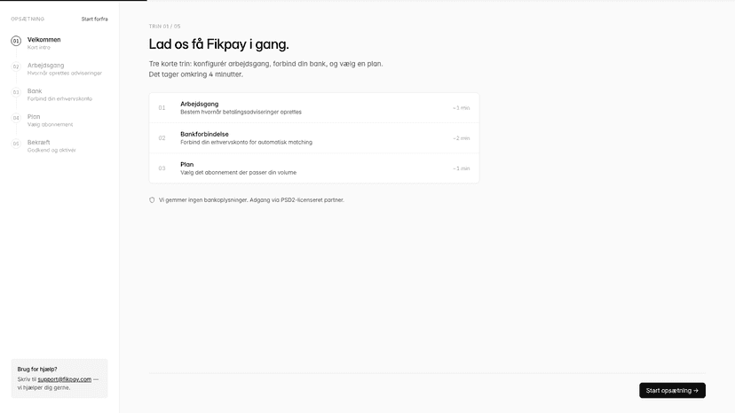Go to the Arbejdsgang sidebar step
This screenshot has height=413, width=735.
pos(59,69)
